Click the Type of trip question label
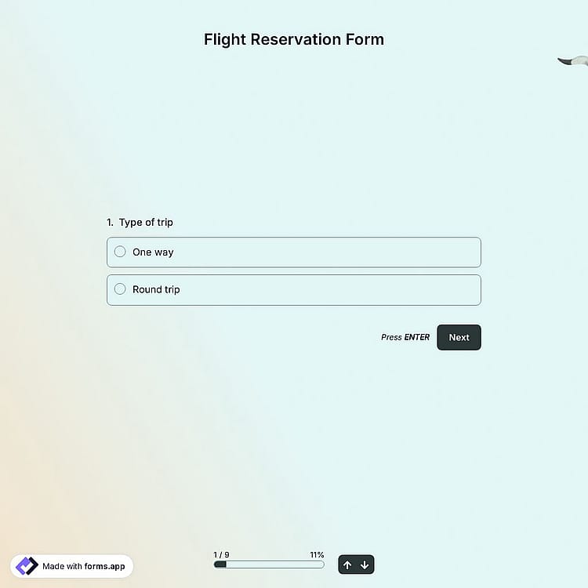588x588 pixels. click(146, 223)
